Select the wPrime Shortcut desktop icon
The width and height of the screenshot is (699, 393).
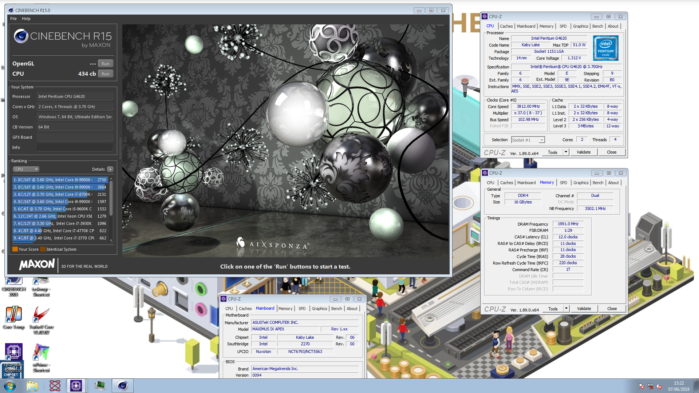(41, 357)
